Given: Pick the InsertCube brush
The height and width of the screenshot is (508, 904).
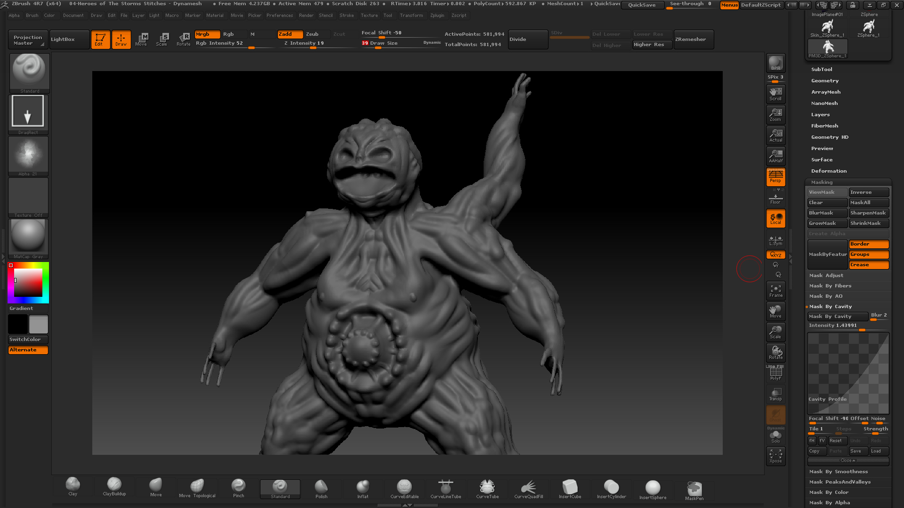Looking at the screenshot, I should pyautogui.click(x=570, y=488).
